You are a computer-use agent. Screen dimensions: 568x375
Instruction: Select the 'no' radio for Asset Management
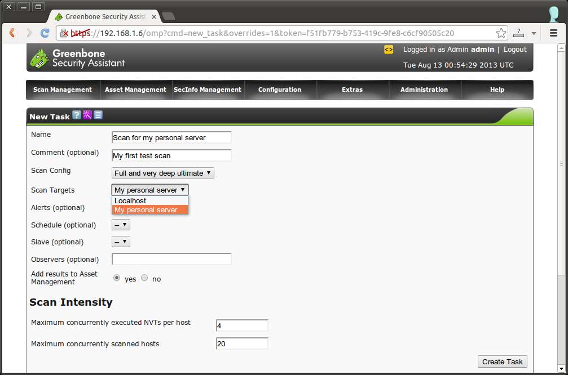[144, 278]
